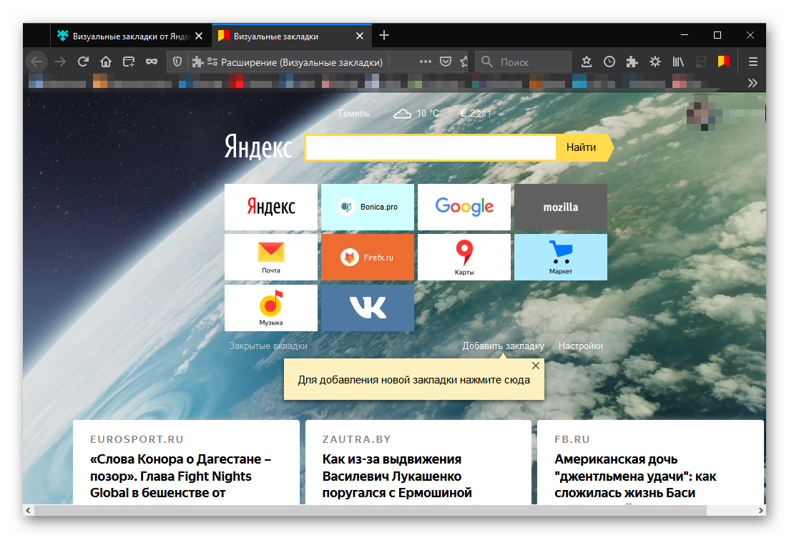Open the Bonica.pro bookmark tile

click(368, 207)
